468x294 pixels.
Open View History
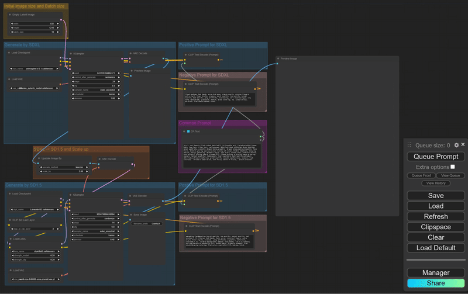[x=436, y=183]
